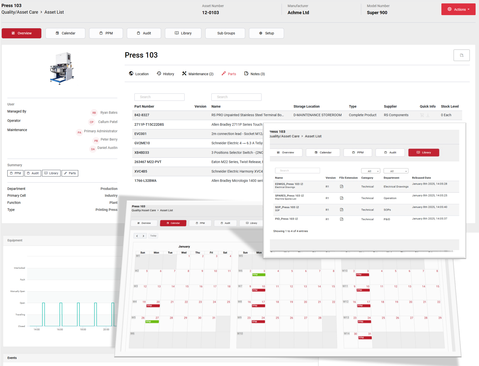This screenshot has width=479, height=366.
Task: Click the shopping cart icon for part 842-8327
Action: (x=422, y=115)
